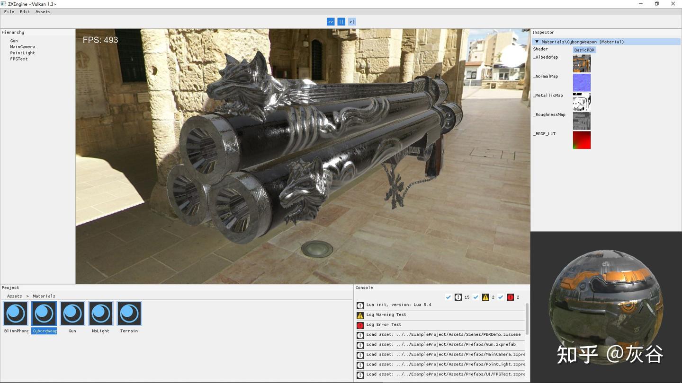Click the warning triangle icon in Console filters
682x383 pixels.
[x=485, y=297]
